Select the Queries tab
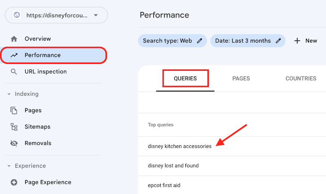326x194 pixels. (x=185, y=78)
